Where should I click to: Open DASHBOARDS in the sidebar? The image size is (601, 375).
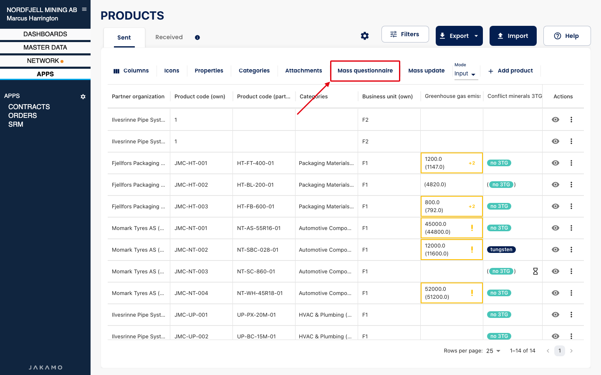45,34
